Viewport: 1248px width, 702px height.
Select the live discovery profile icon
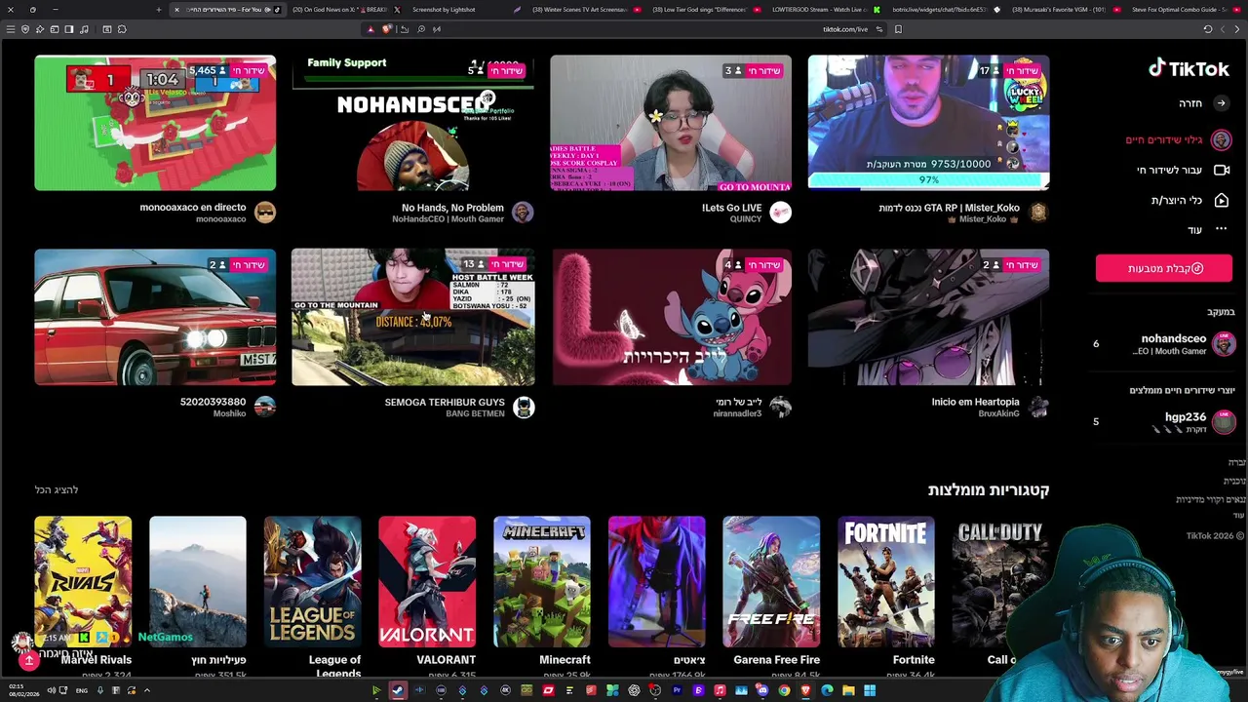tap(1221, 139)
